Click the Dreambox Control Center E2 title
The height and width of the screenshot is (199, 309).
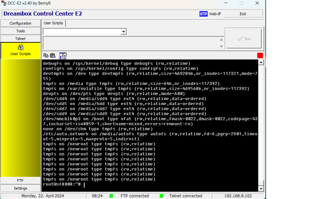click(43, 14)
